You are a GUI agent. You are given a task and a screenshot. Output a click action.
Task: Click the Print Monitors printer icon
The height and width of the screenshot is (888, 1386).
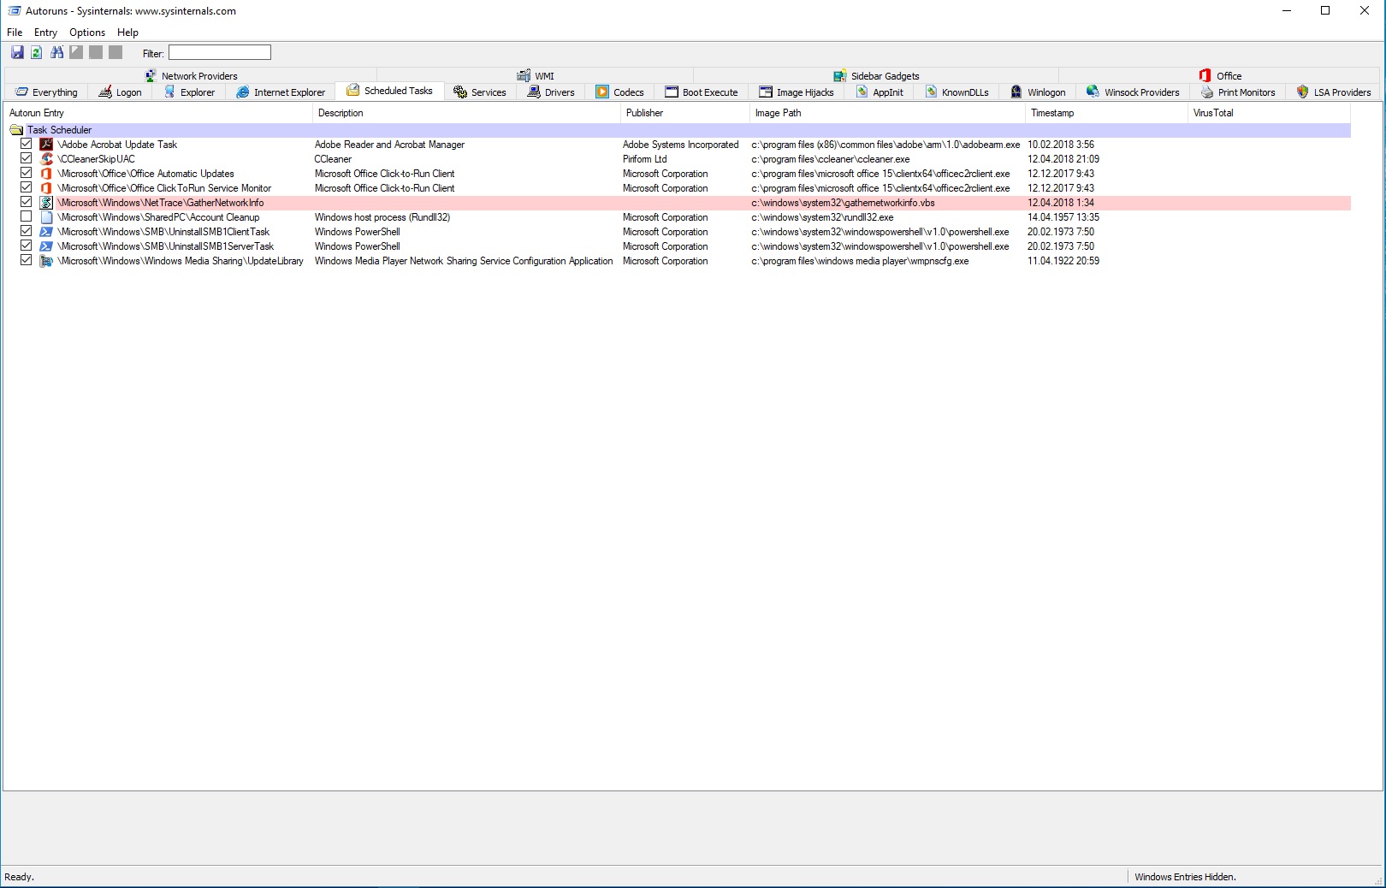1207,92
